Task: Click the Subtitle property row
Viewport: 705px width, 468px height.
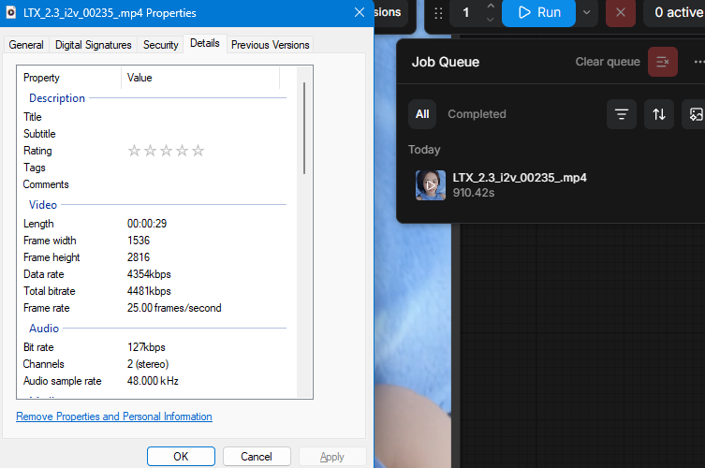Action: click(x=154, y=134)
